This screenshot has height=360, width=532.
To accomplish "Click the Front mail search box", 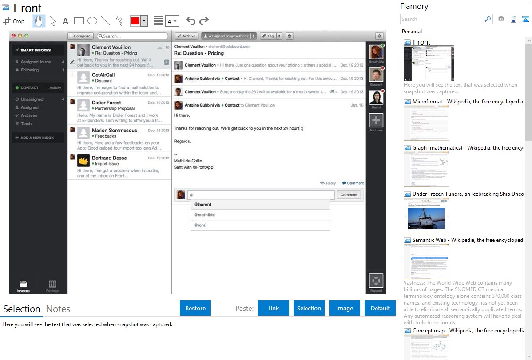I will click(132, 36).
